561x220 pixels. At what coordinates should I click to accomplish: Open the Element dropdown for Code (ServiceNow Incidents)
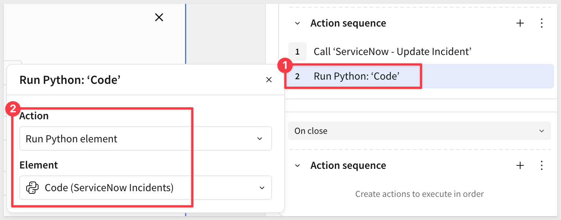[x=145, y=188]
